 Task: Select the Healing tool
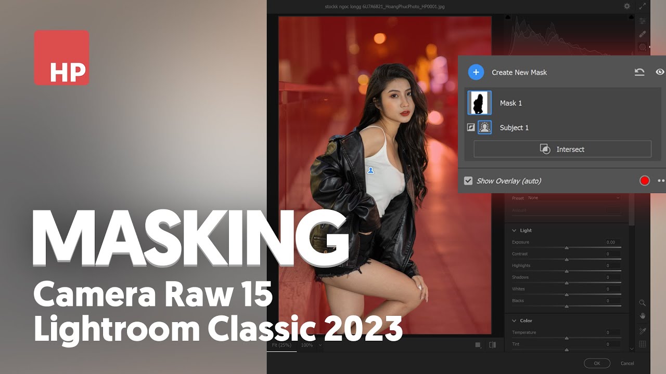click(642, 33)
